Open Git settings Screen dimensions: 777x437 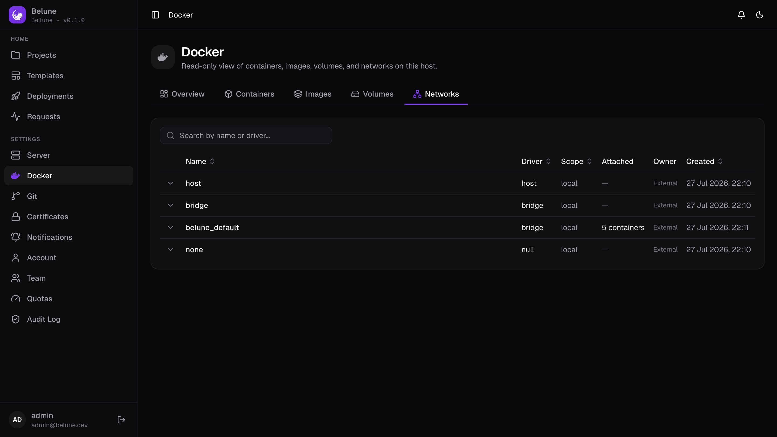point(69,196)
